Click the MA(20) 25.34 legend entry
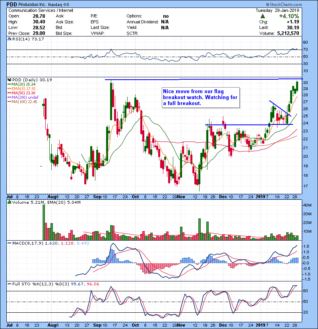The image size is (318, 329). tap(23, 84)
